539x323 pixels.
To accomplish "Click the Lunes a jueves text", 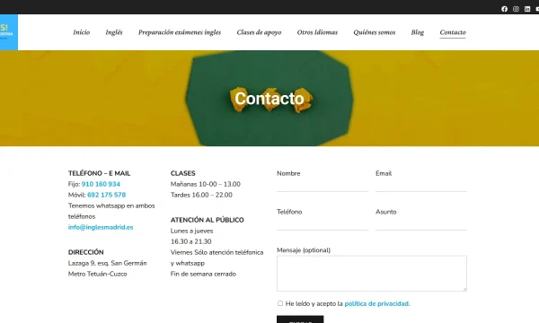I will (192, 231).
